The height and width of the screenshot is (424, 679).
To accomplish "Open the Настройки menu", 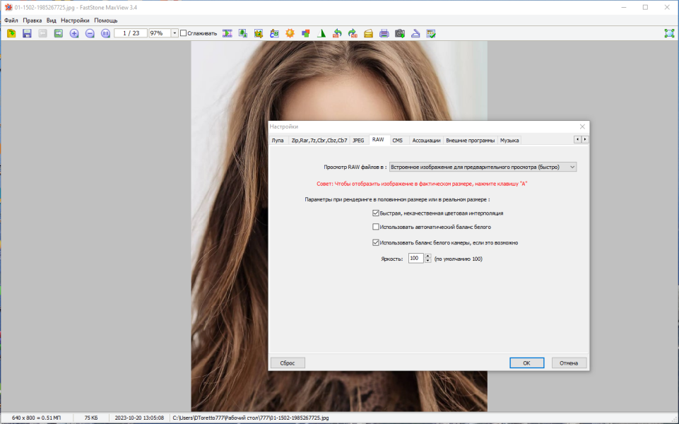I will tap(75, 20).
